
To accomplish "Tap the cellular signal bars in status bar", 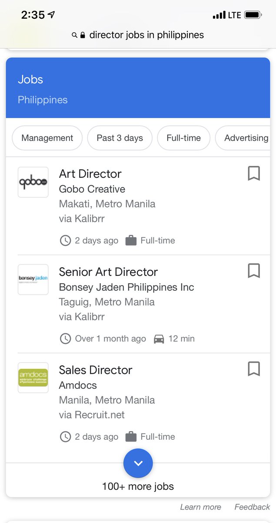I will coord(219,16).
